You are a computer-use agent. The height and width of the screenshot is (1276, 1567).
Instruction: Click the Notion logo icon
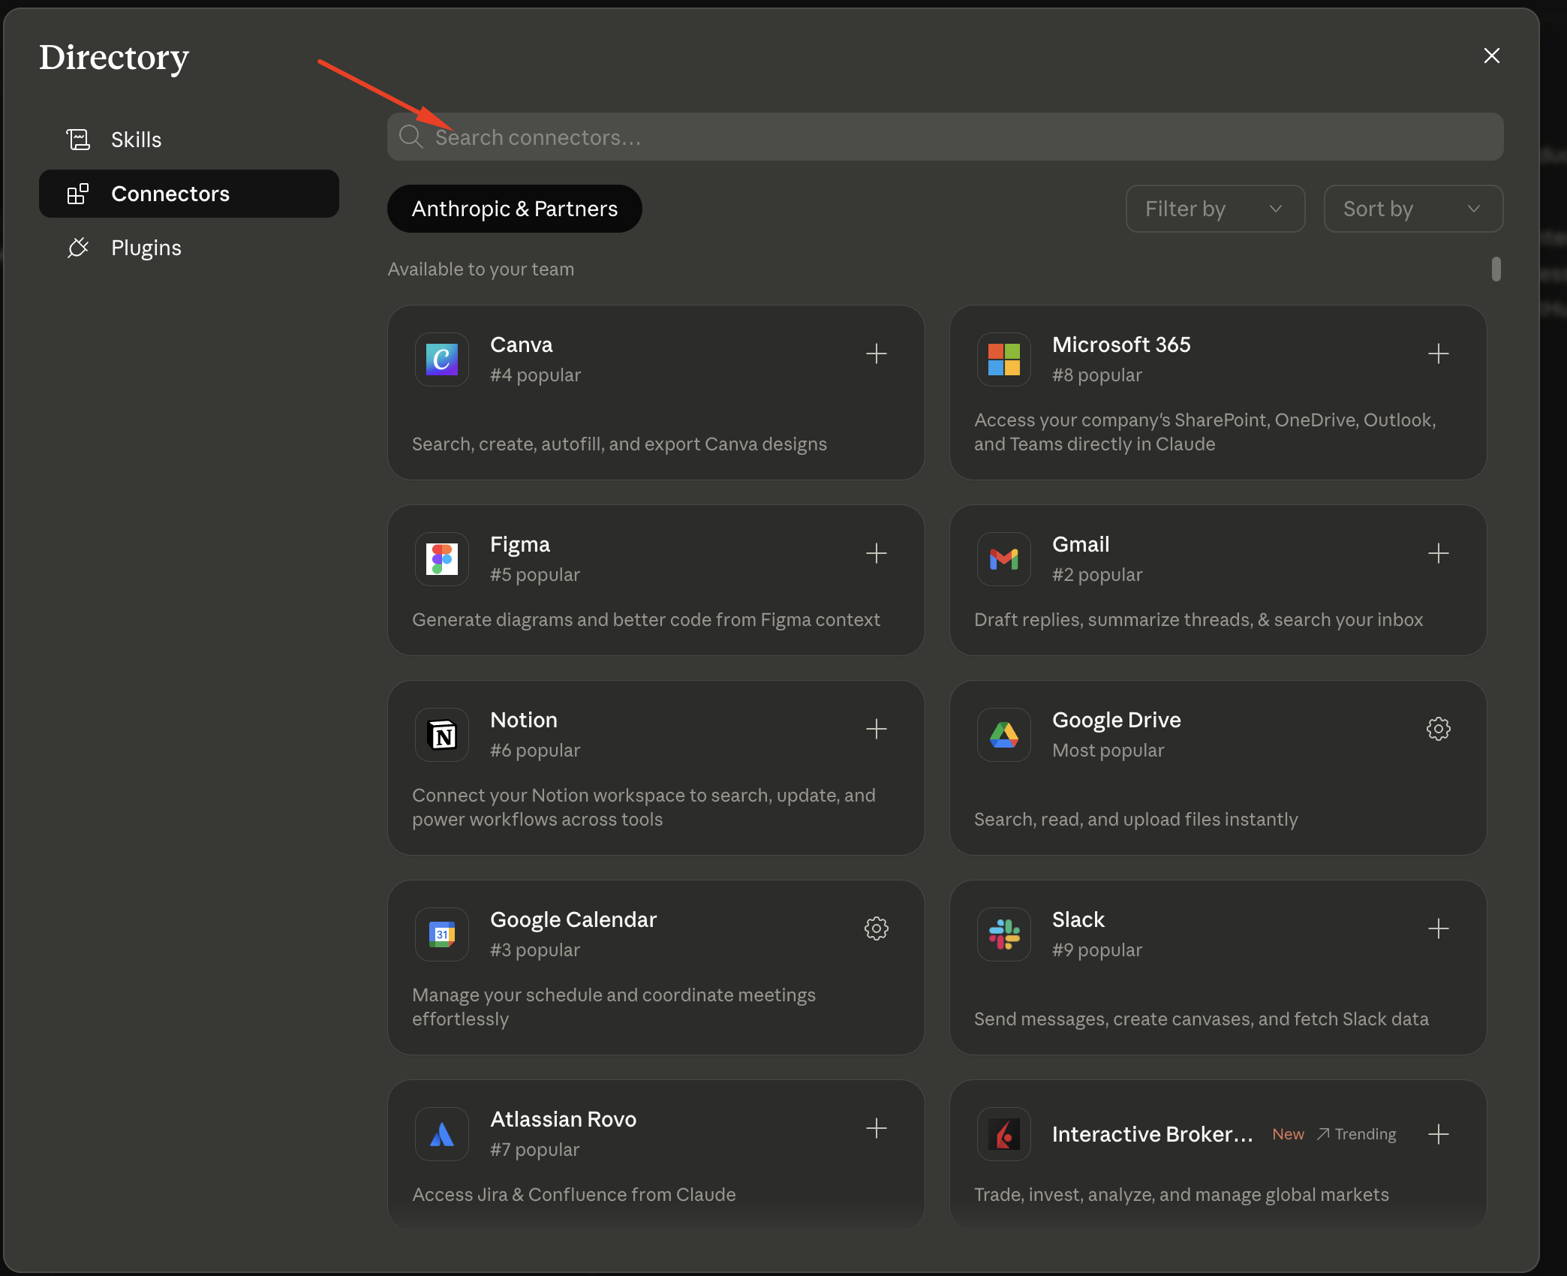pos(442,735)
